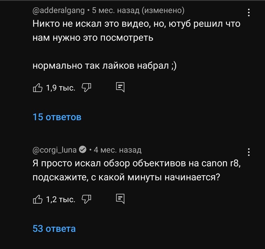Screen dimensions: 265x249
Task: Click the verified badge next to @corgi_luna
Action: [83, 150]
